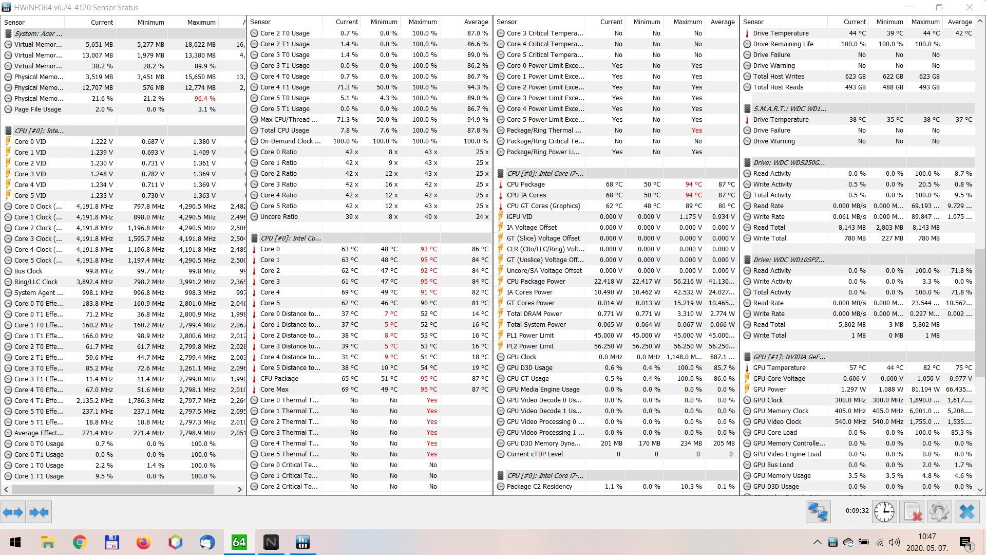Select the PL1 Power Limit row
The image size is (986, 555).
(616, 335)
